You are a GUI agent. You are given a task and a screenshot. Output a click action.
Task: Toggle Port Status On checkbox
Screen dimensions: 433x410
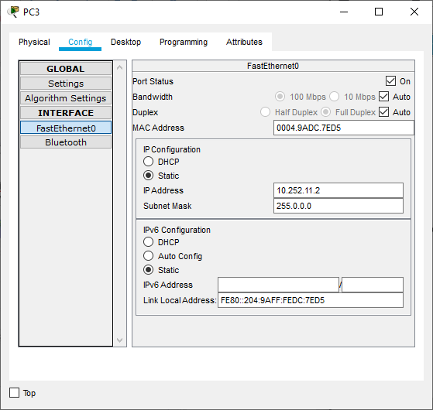(390, 81)
